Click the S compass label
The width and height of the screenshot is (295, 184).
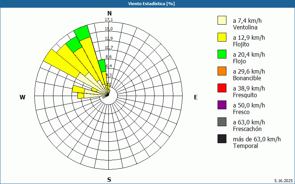109,180
